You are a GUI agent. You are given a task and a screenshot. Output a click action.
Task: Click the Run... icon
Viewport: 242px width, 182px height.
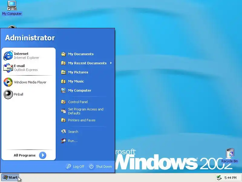64,141
